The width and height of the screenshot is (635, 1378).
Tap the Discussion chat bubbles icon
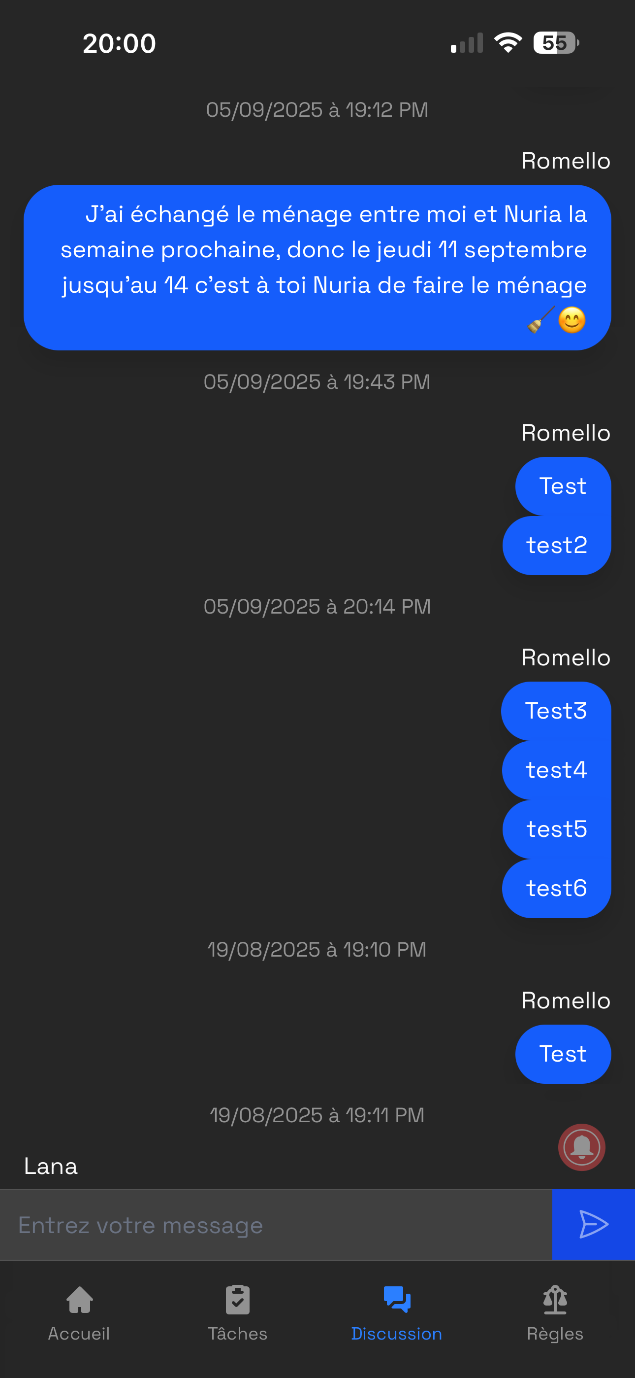point(397,1300)
